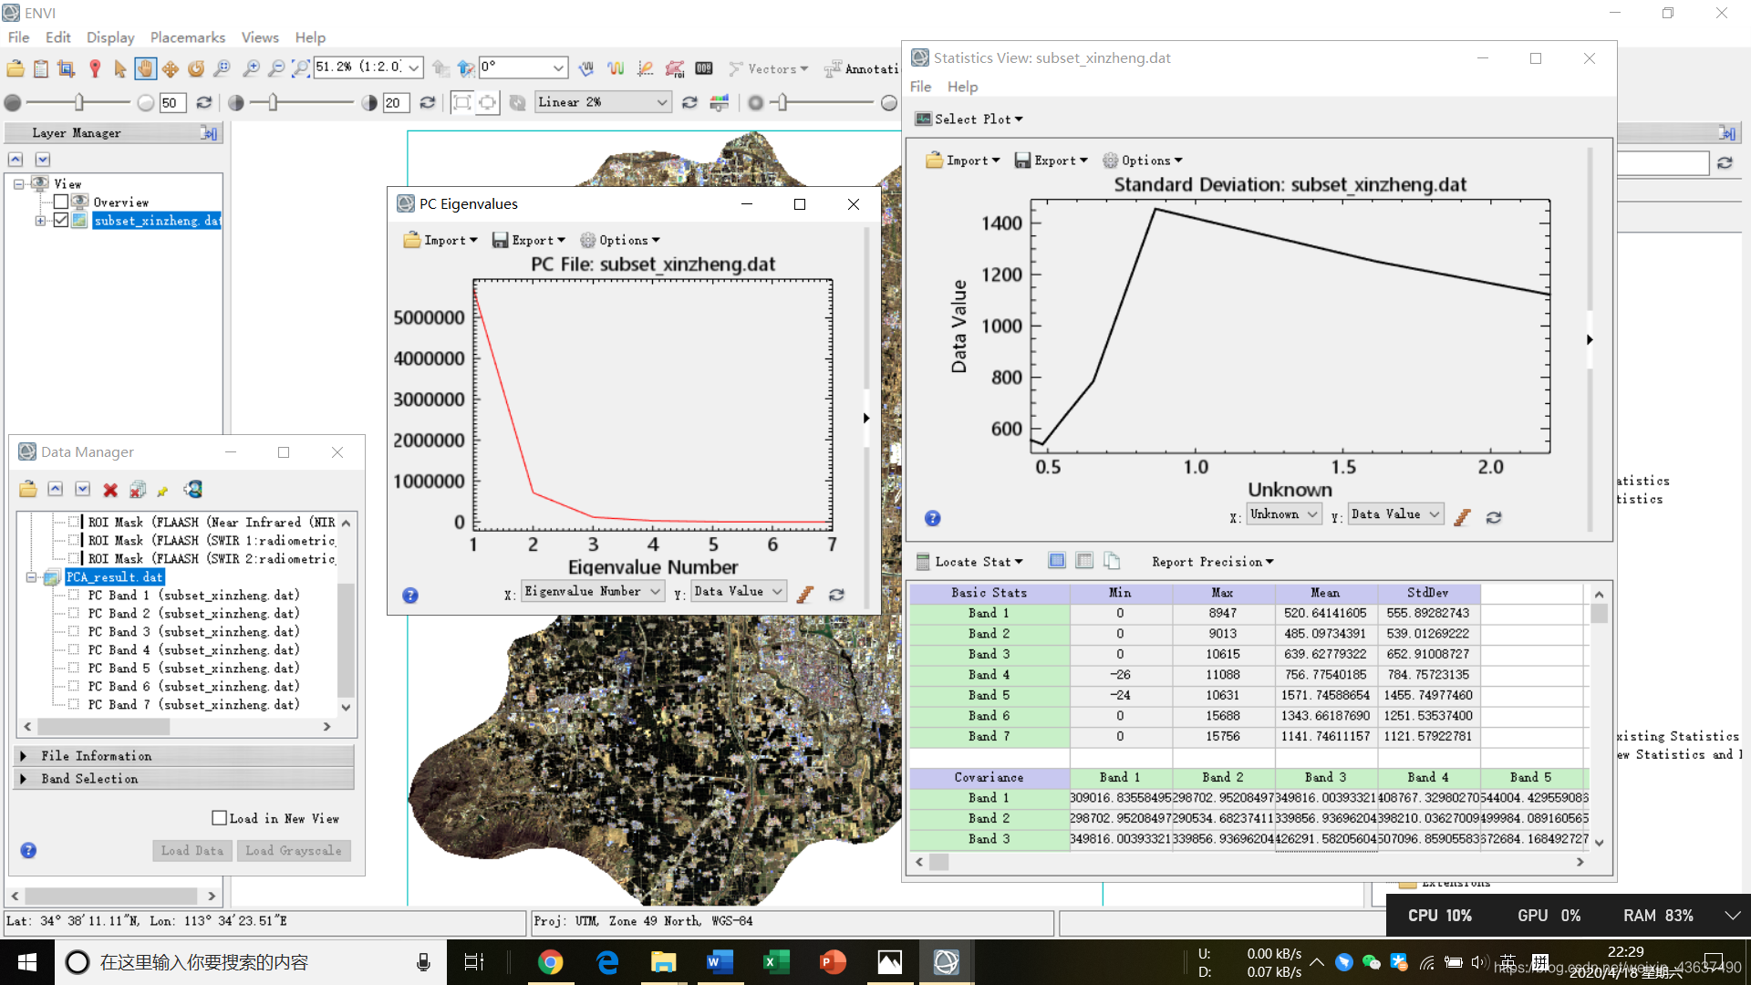Reset the brightness with its refresh icon

tap(203, 102)
